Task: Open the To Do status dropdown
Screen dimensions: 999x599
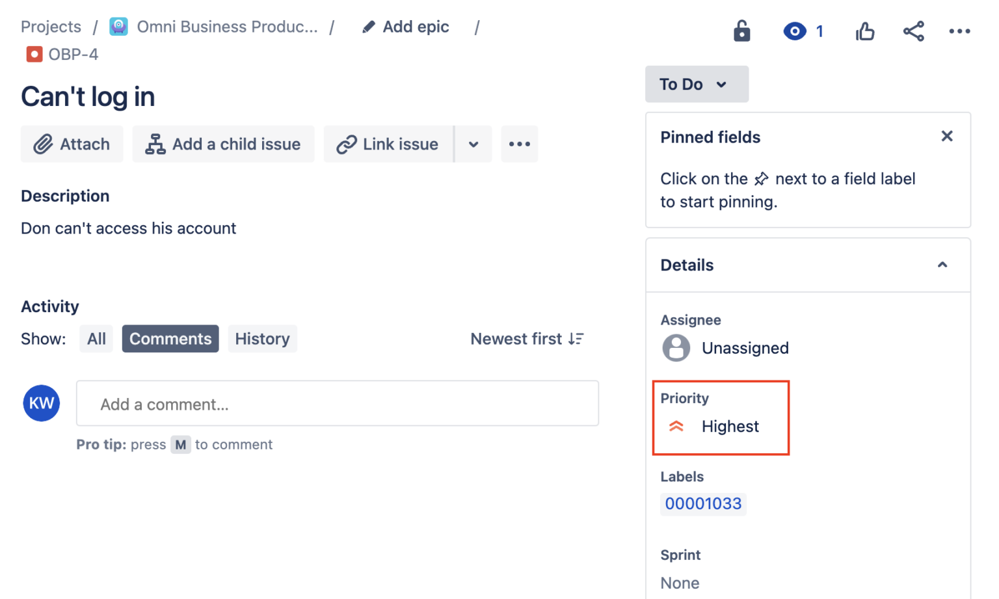Action: [x=697, y=84]
